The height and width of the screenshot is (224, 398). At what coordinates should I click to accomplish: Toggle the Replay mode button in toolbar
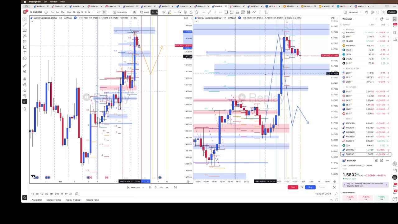(x=155, y=12)
